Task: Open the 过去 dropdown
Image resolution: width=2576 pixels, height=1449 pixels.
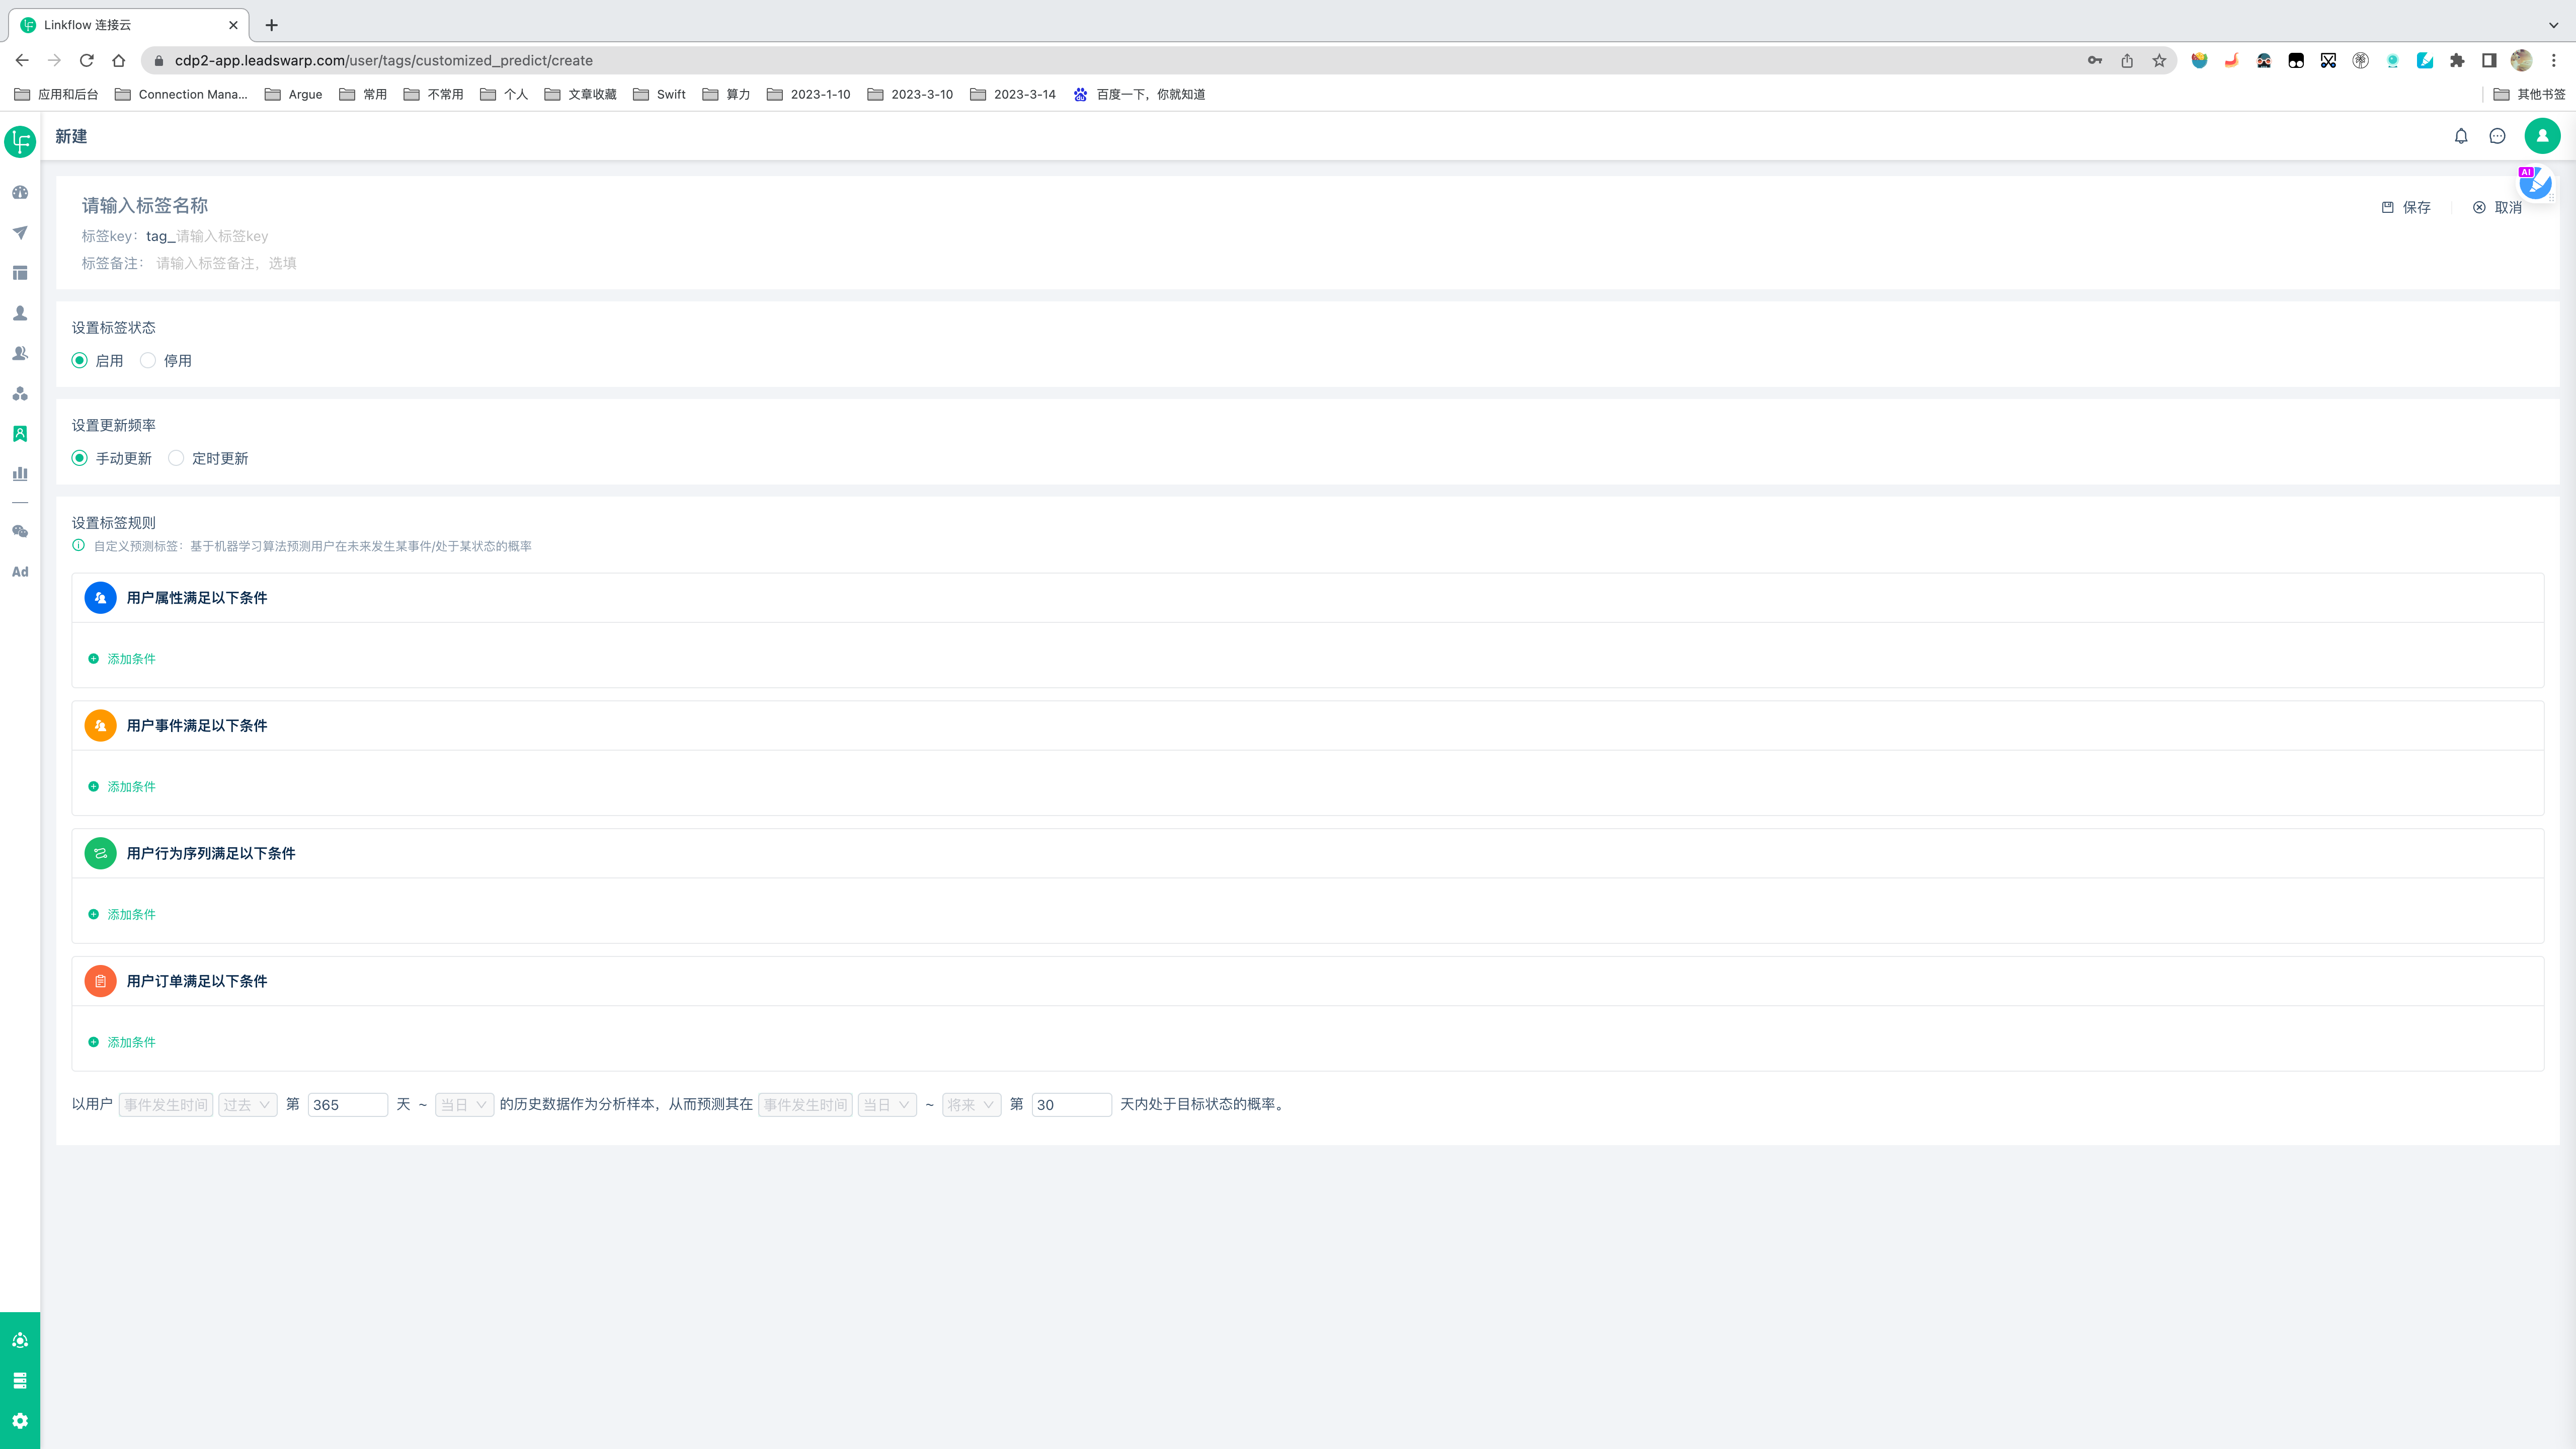Action: [x=247, y=1105]
